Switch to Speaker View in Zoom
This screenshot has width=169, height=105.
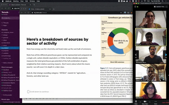coord(159,7)
